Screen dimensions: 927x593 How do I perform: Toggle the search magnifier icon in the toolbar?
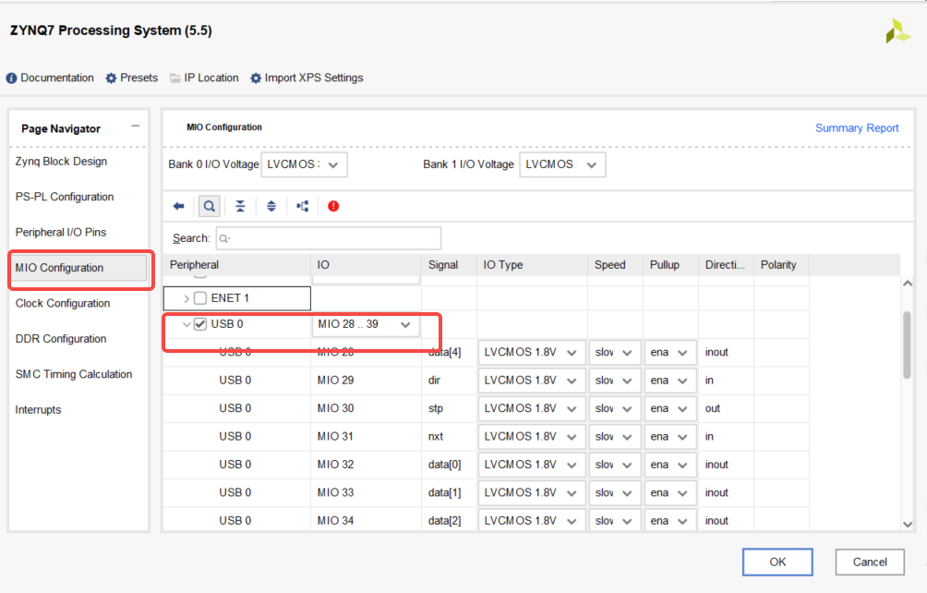210,206
